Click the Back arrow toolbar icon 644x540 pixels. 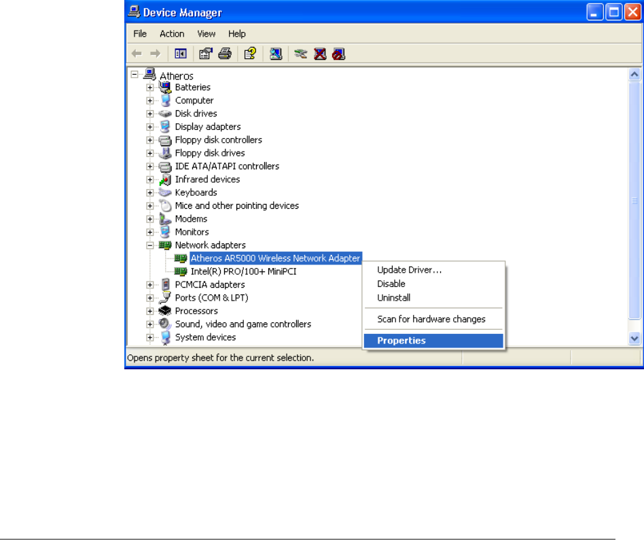pos(137,54)
